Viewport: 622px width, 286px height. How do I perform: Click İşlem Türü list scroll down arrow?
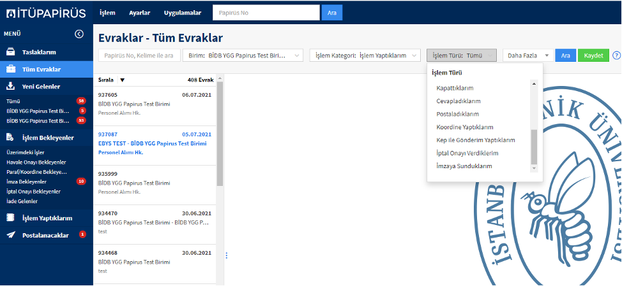(534, 169)
